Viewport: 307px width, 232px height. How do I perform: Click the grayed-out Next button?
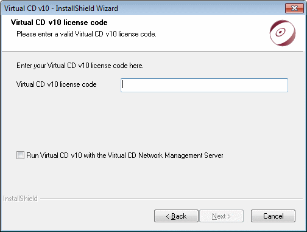(x=222, y=216)
